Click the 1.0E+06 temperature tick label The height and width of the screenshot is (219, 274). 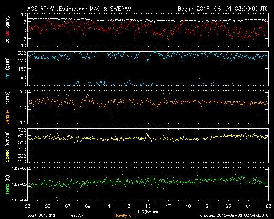pyautogui.click(x=20, y=169)
